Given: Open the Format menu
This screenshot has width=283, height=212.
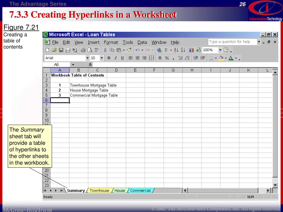Looking at the screenshot, I should [111, 42].
